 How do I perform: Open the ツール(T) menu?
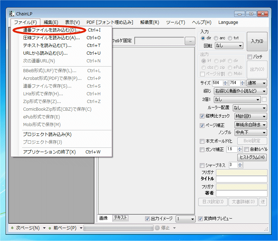point(176,22)
